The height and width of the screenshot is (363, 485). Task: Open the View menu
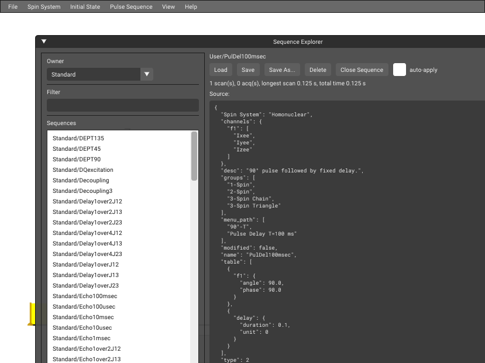[x=168, y=6]
